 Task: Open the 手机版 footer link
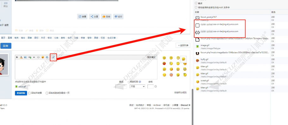(x=166, y=105)
